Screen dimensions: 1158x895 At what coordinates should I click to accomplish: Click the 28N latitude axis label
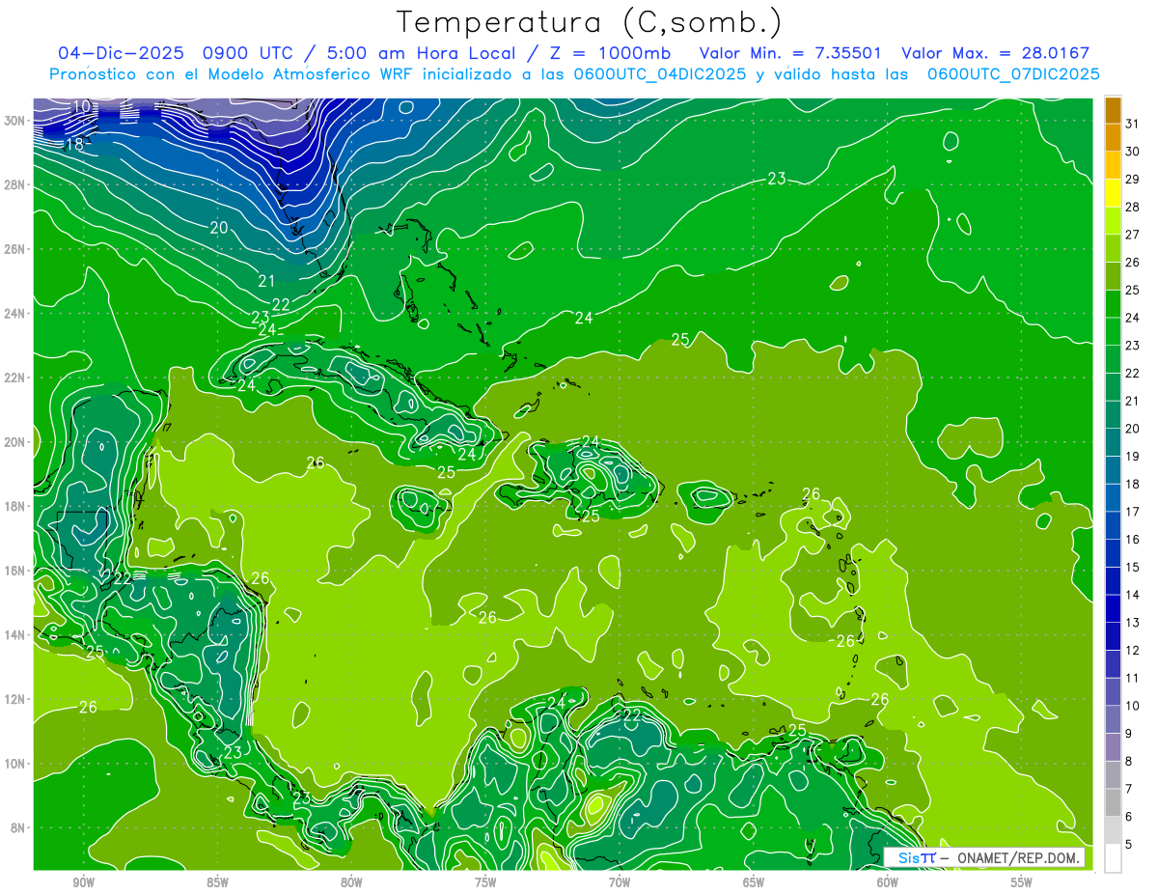(x=14, y=184)
